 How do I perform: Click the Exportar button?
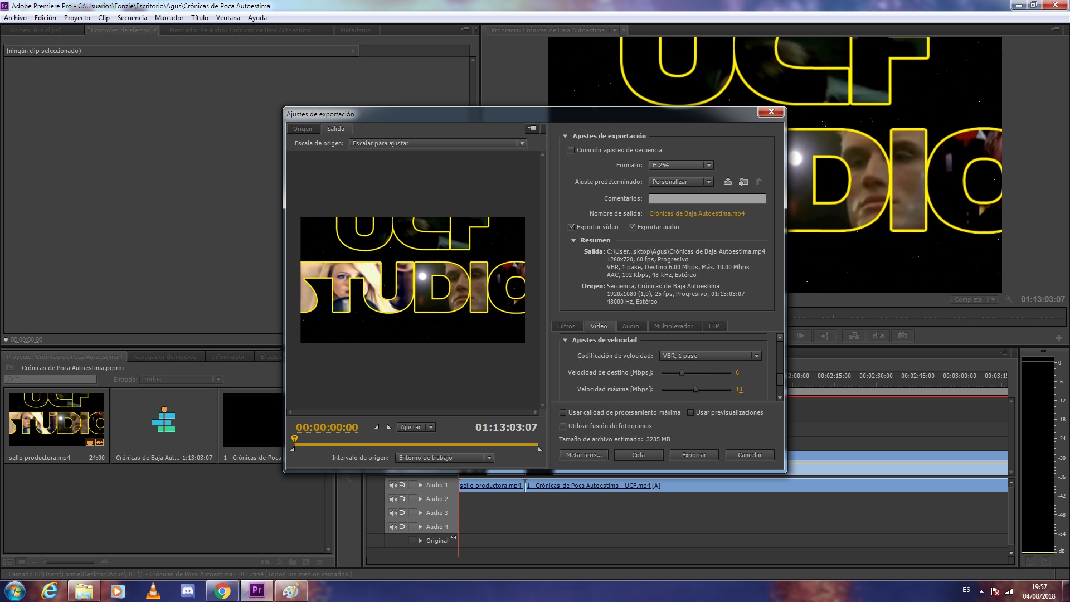[694, 455]
